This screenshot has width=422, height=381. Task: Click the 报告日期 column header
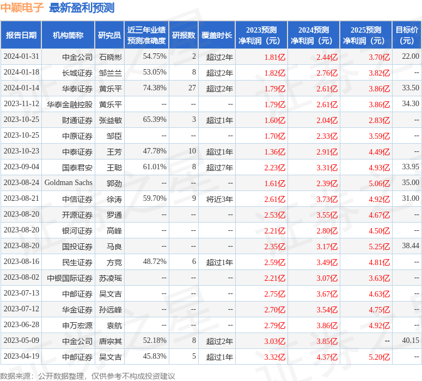(x=21, y=35)
